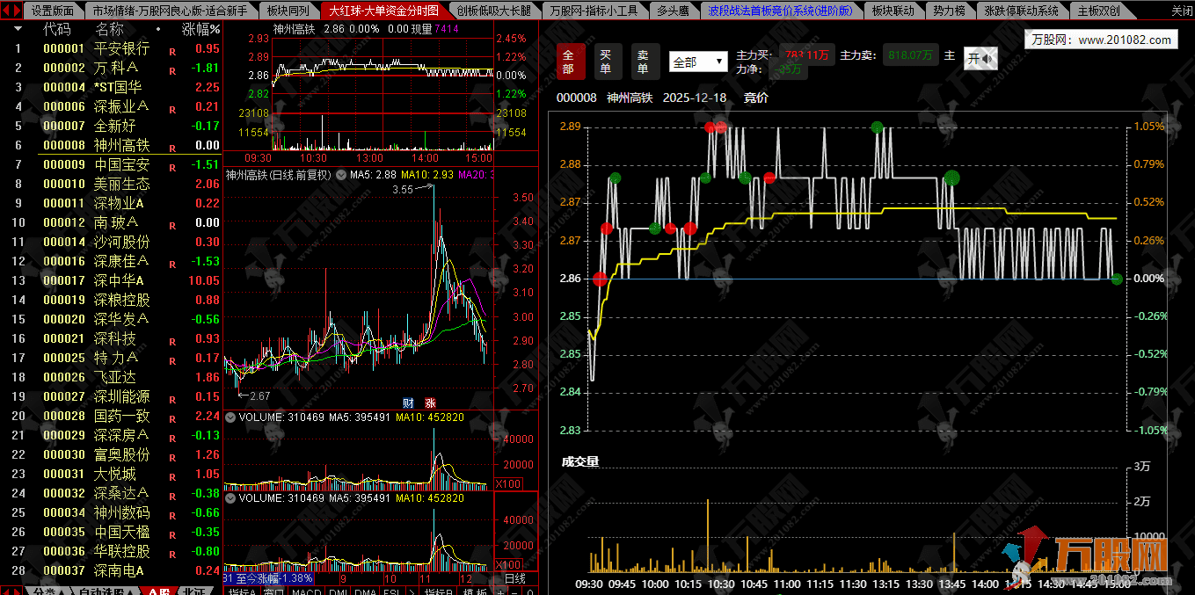Click the 关闭 button at top right
Screen dimensions: 1195x595
[1181, 11]
